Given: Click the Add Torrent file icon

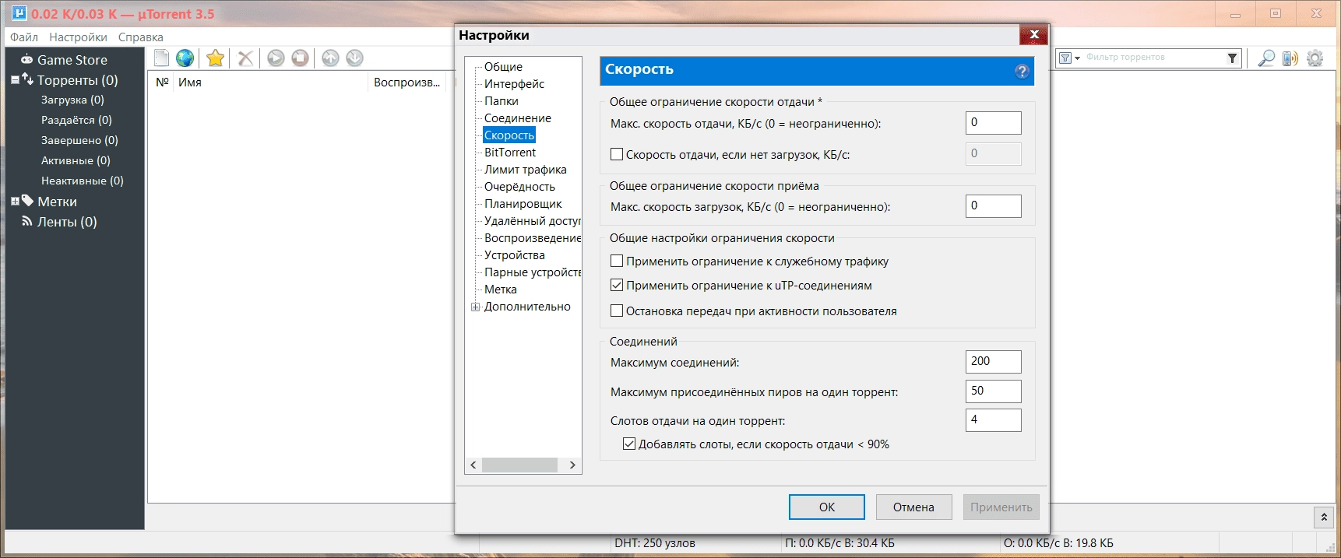Looking at the screenshot, I should 162,58.
